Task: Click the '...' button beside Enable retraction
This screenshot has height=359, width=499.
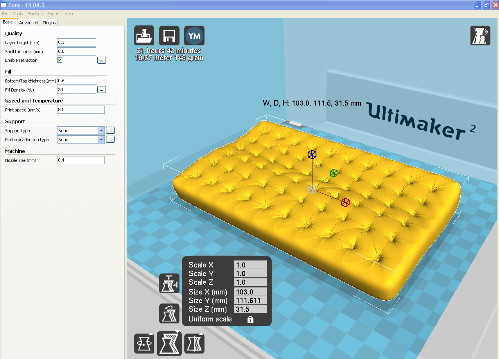Action: (x=102, y=60)
